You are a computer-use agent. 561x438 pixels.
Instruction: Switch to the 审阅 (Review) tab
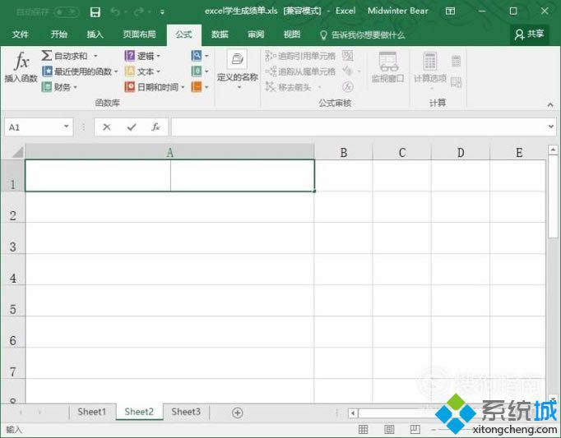256,35
